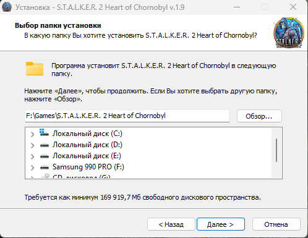Expand the Локальный диск (C:) tree node
Viewport: 308px width, 238px height.
pyautogui.click(x=32, y=134)
